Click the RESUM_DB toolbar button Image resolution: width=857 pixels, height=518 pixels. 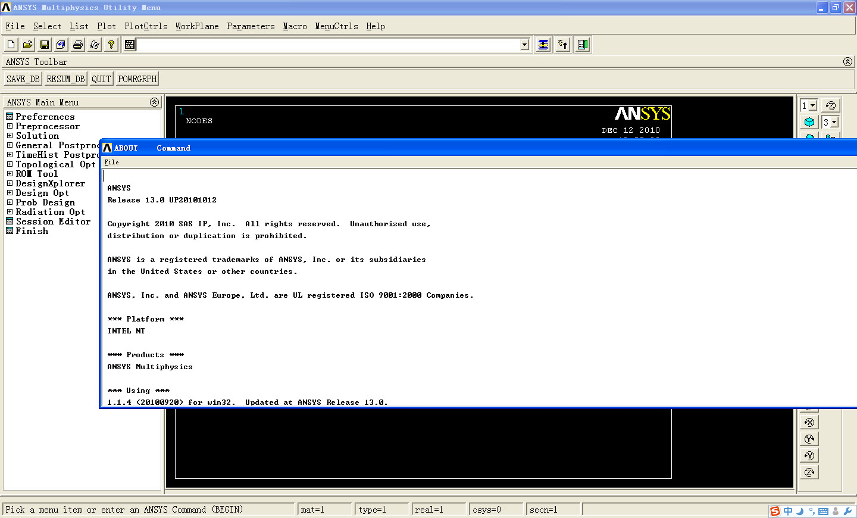pyautogui.click(x=65, y=79)
